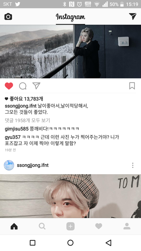Viewport: 141px width, 251px height.
Task: Open commenter gimjisu585 profile
Action: 17,129
